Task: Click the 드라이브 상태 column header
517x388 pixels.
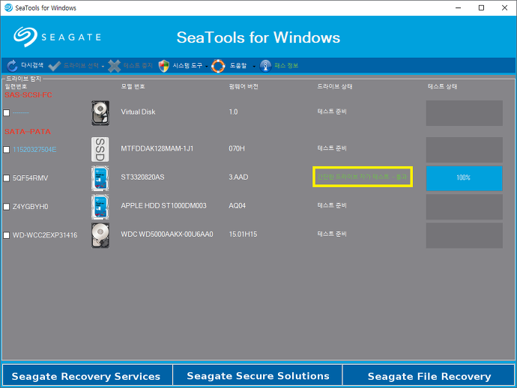Action: point(335,86)
